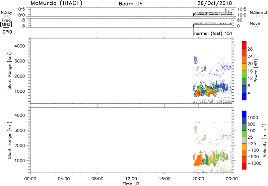Click the bright blue top Velocity swatch
This screenshot has width=268, height=186.
tap(244, 114)
